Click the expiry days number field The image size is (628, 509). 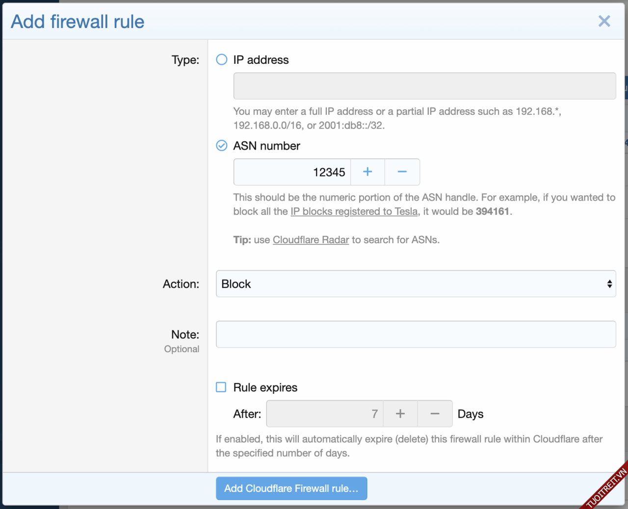click(325, 414)
